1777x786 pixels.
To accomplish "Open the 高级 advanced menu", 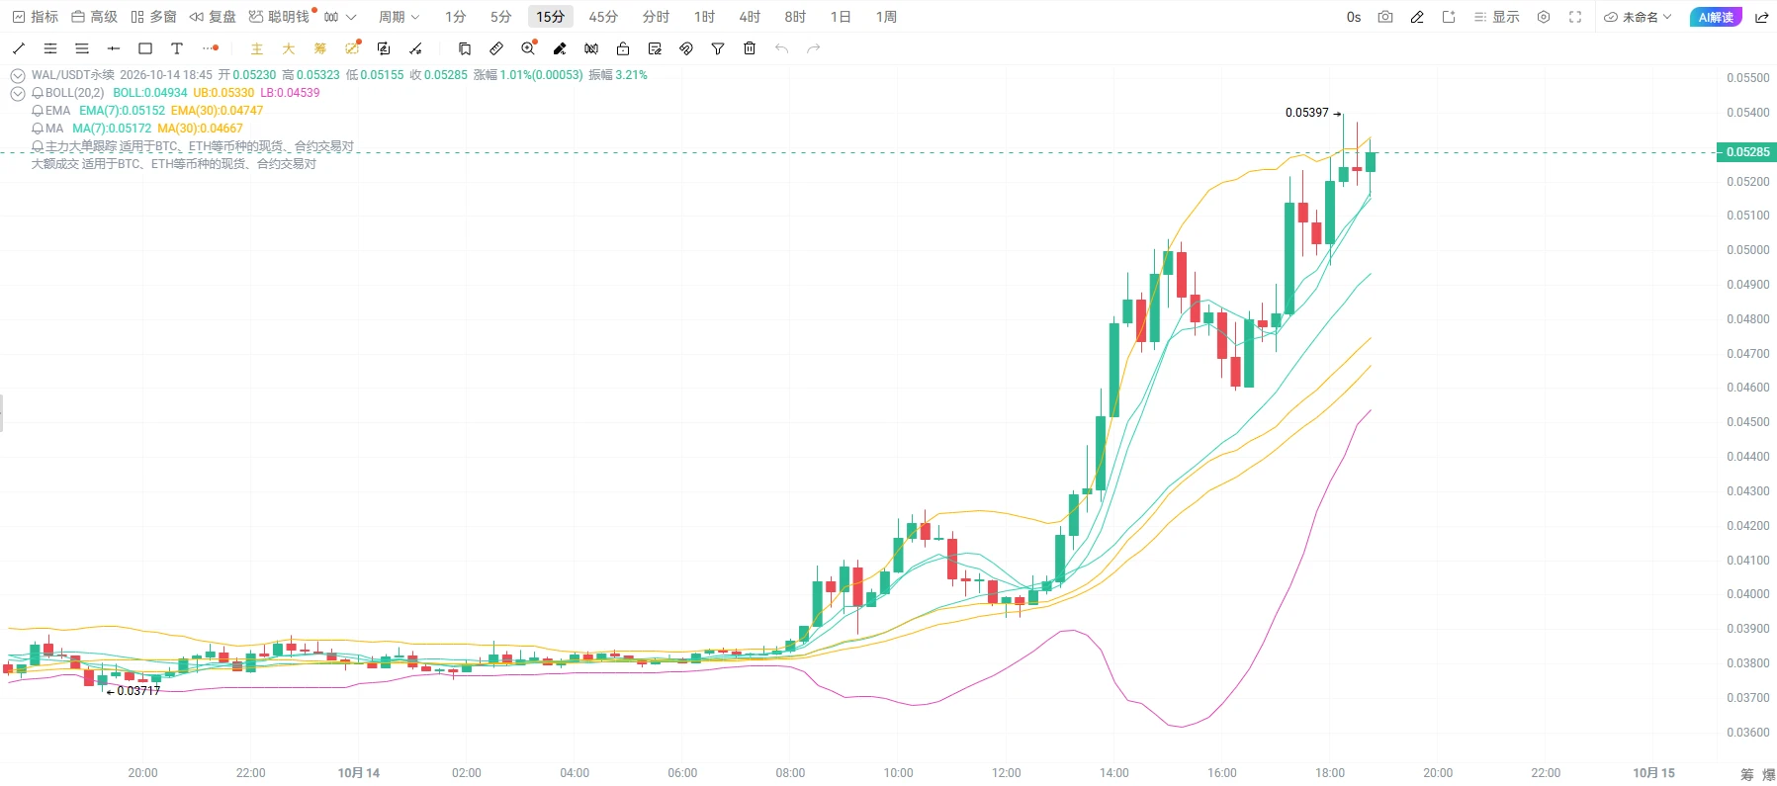I will coord(95,17).
